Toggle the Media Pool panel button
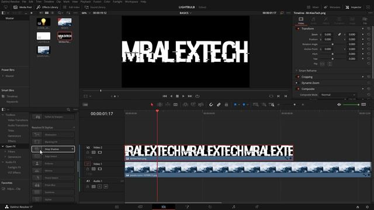The width and height of the screenshot is (374, 210). pos(23,7)
